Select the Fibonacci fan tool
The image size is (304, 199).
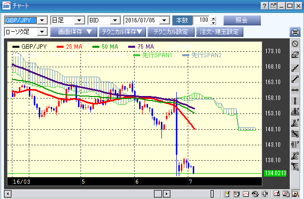(x=295, y=123)
